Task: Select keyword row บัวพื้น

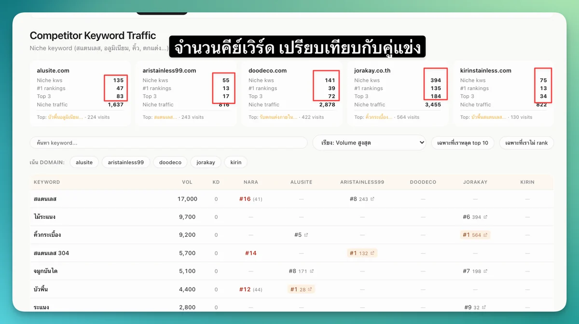Action: [x=291, y=289]
